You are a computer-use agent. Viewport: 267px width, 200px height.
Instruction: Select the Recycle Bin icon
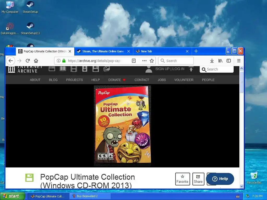[x=254, y=178]
